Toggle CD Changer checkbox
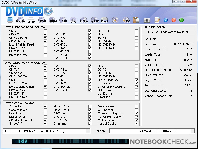 (x=136, y=110)
